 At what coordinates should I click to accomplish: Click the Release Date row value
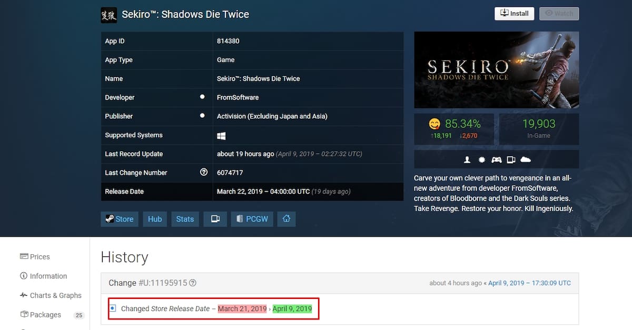[284, 192]
